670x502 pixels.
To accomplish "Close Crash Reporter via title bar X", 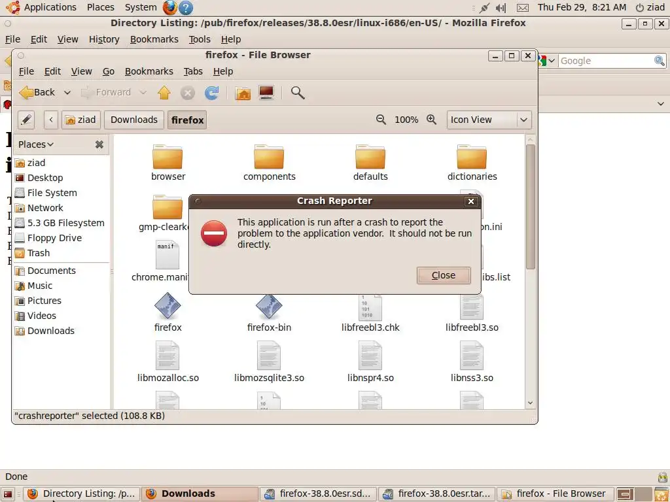I will (x=471, y=201).
